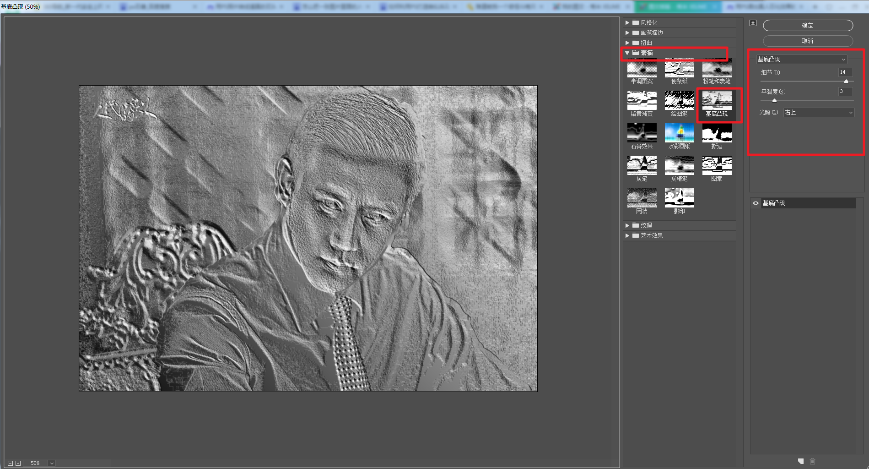The width and height of the screenshot is (869, 469).
Task: Pick the 撕边 filter thumbnail
Action: [x=717, y=133]
